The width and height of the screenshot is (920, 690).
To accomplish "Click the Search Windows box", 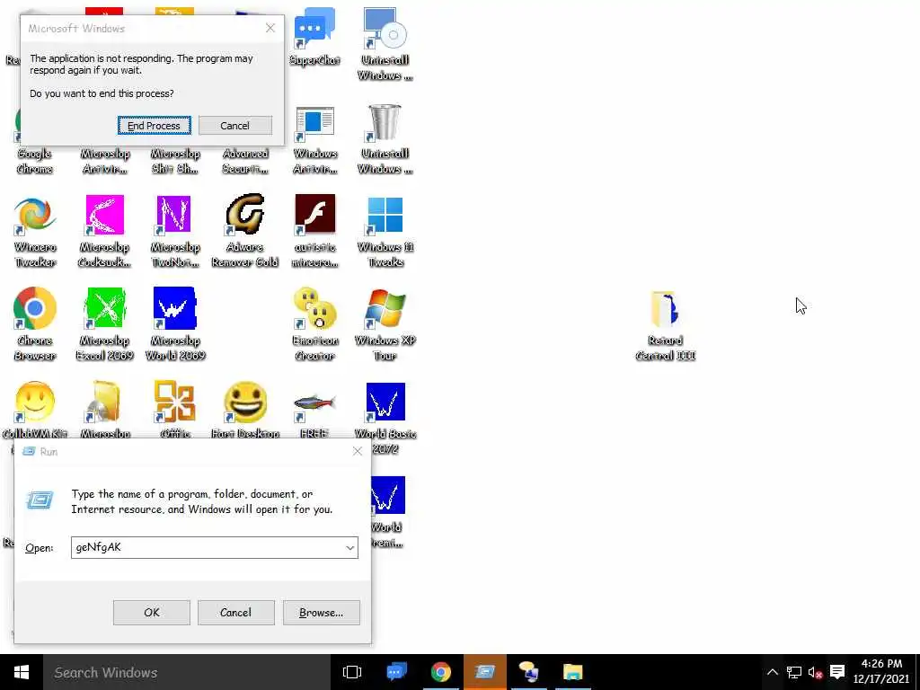I will [187, 672].
